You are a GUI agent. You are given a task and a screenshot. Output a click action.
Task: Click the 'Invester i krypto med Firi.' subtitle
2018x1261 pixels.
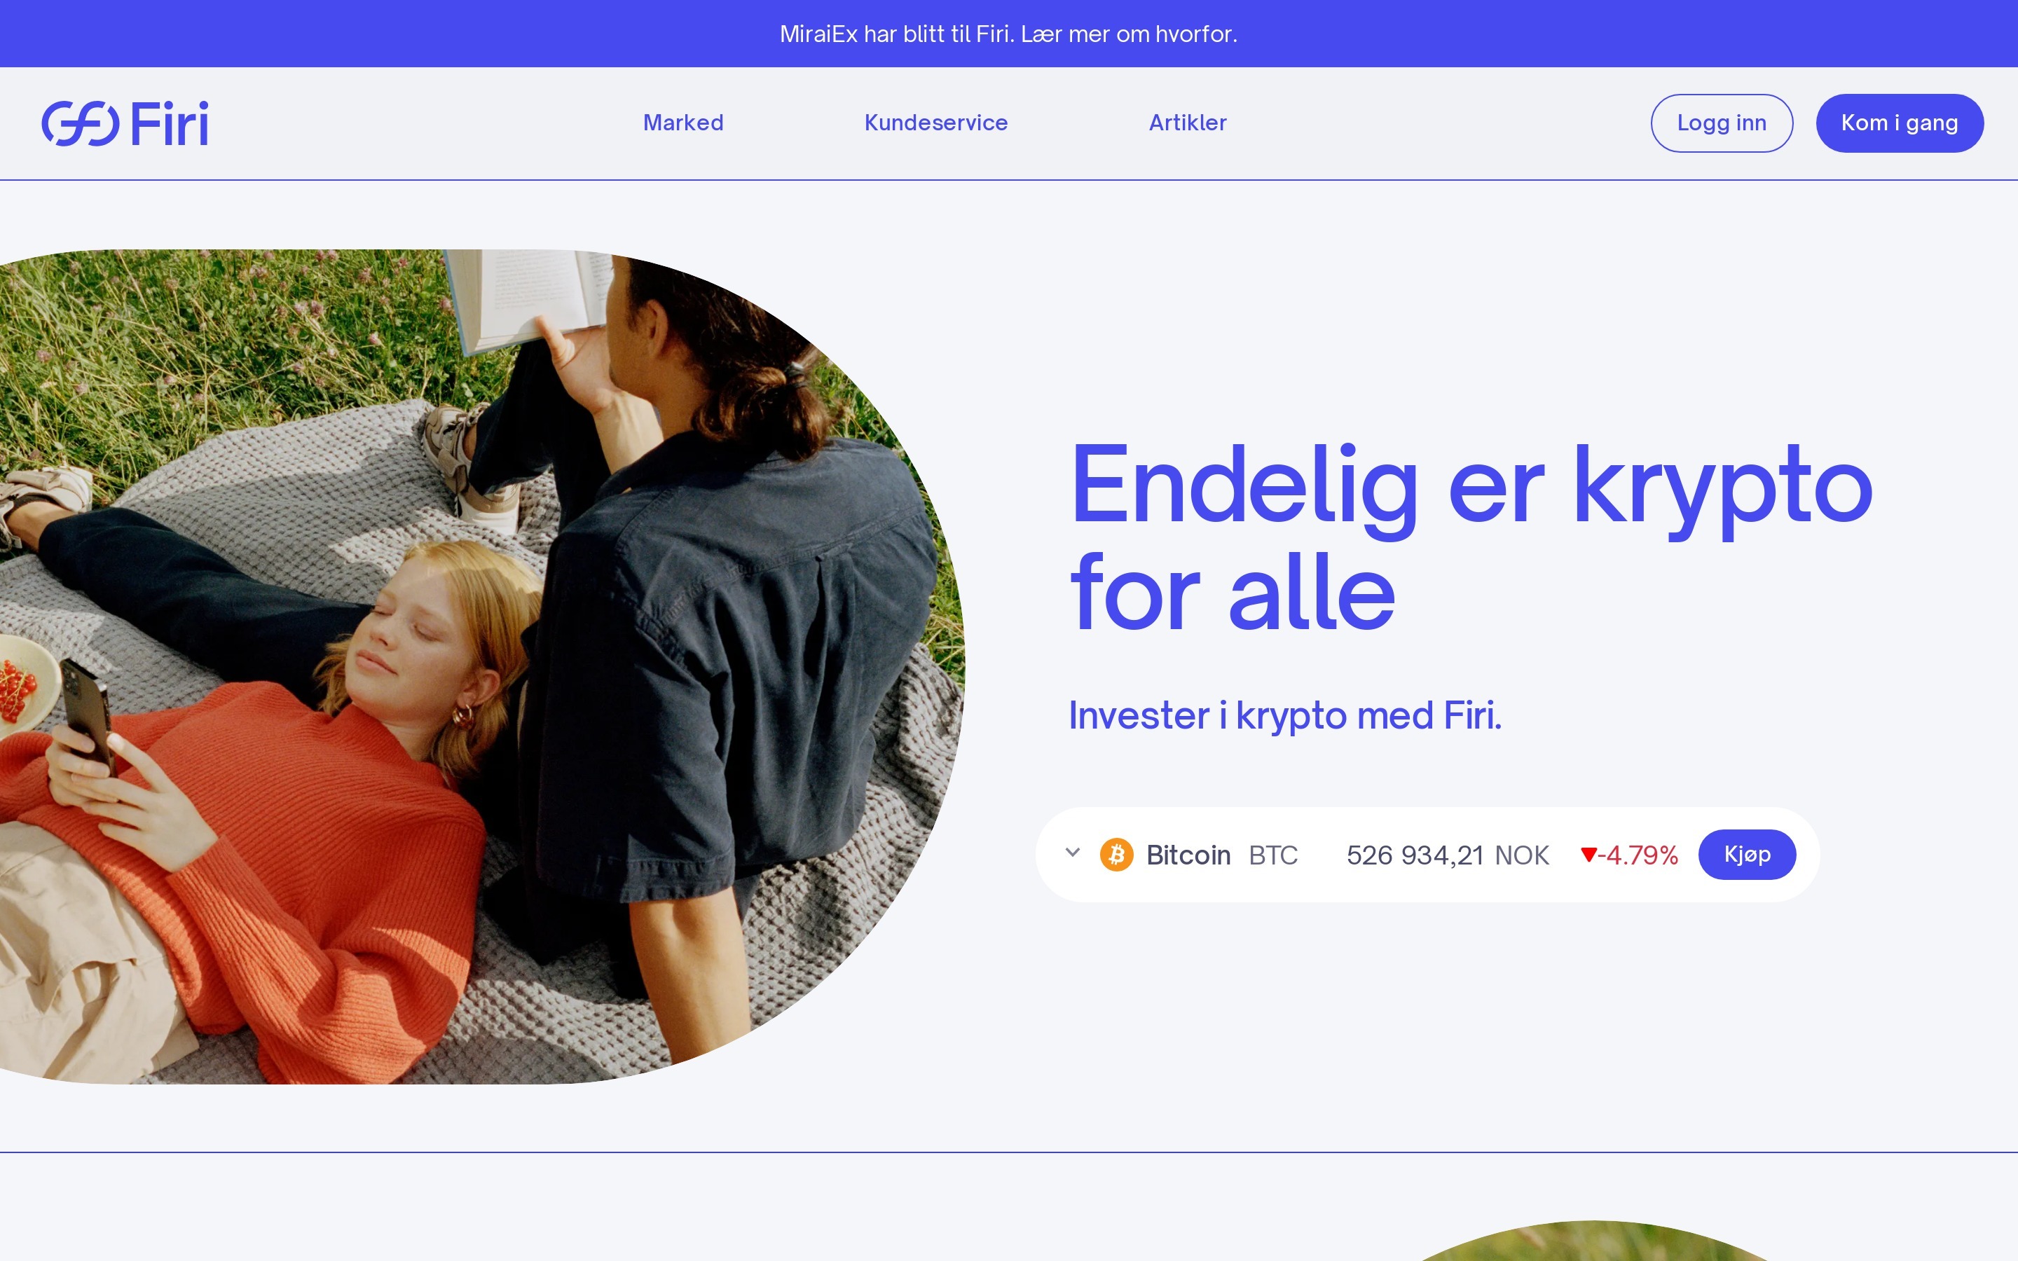pos(1285,715)
